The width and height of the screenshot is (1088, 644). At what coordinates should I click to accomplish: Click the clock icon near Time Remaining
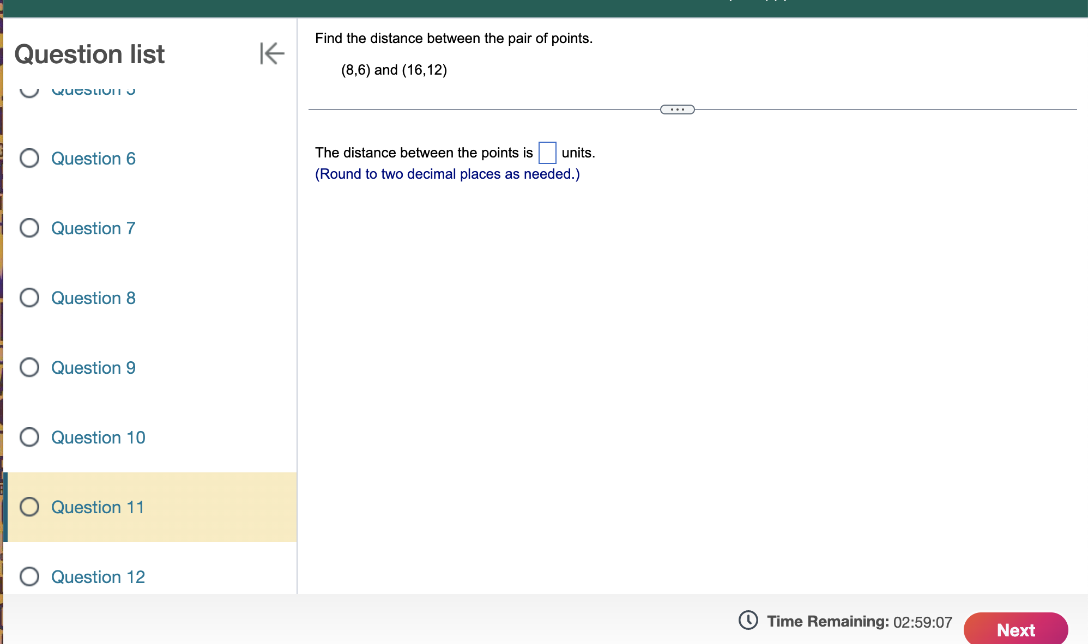[x=748, y=620]
